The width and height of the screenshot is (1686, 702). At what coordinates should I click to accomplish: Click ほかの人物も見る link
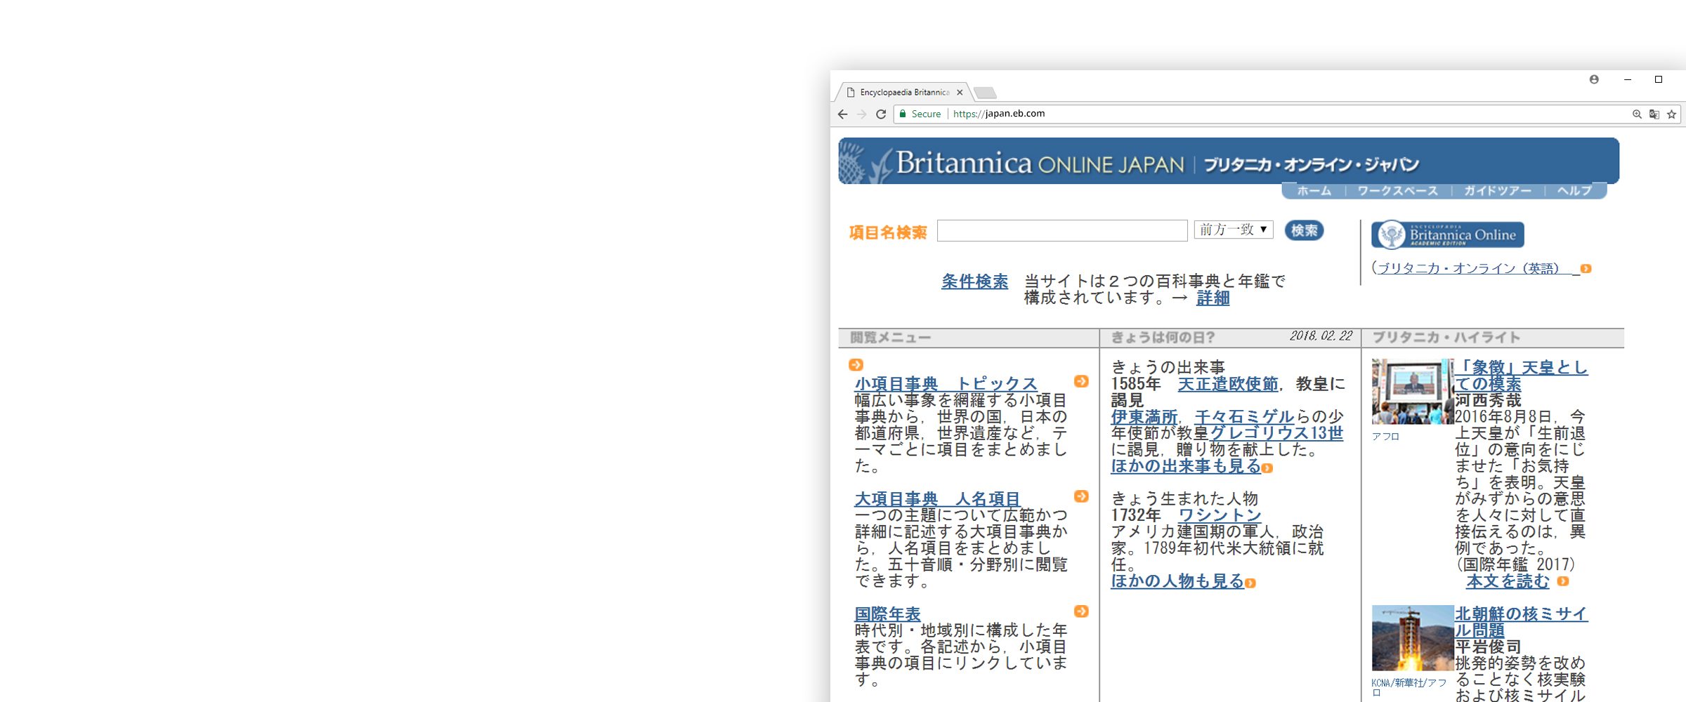(x=1177, y=581)
